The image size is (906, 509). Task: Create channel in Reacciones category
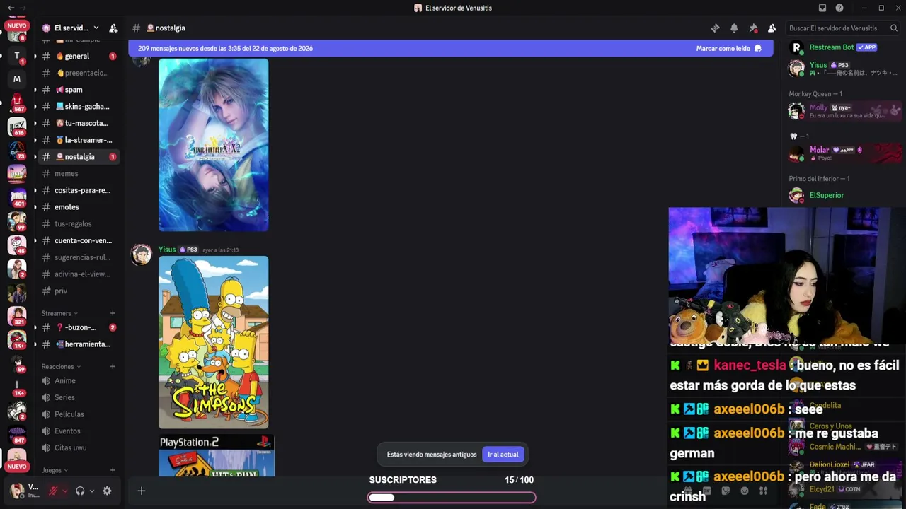click(113, 366)
